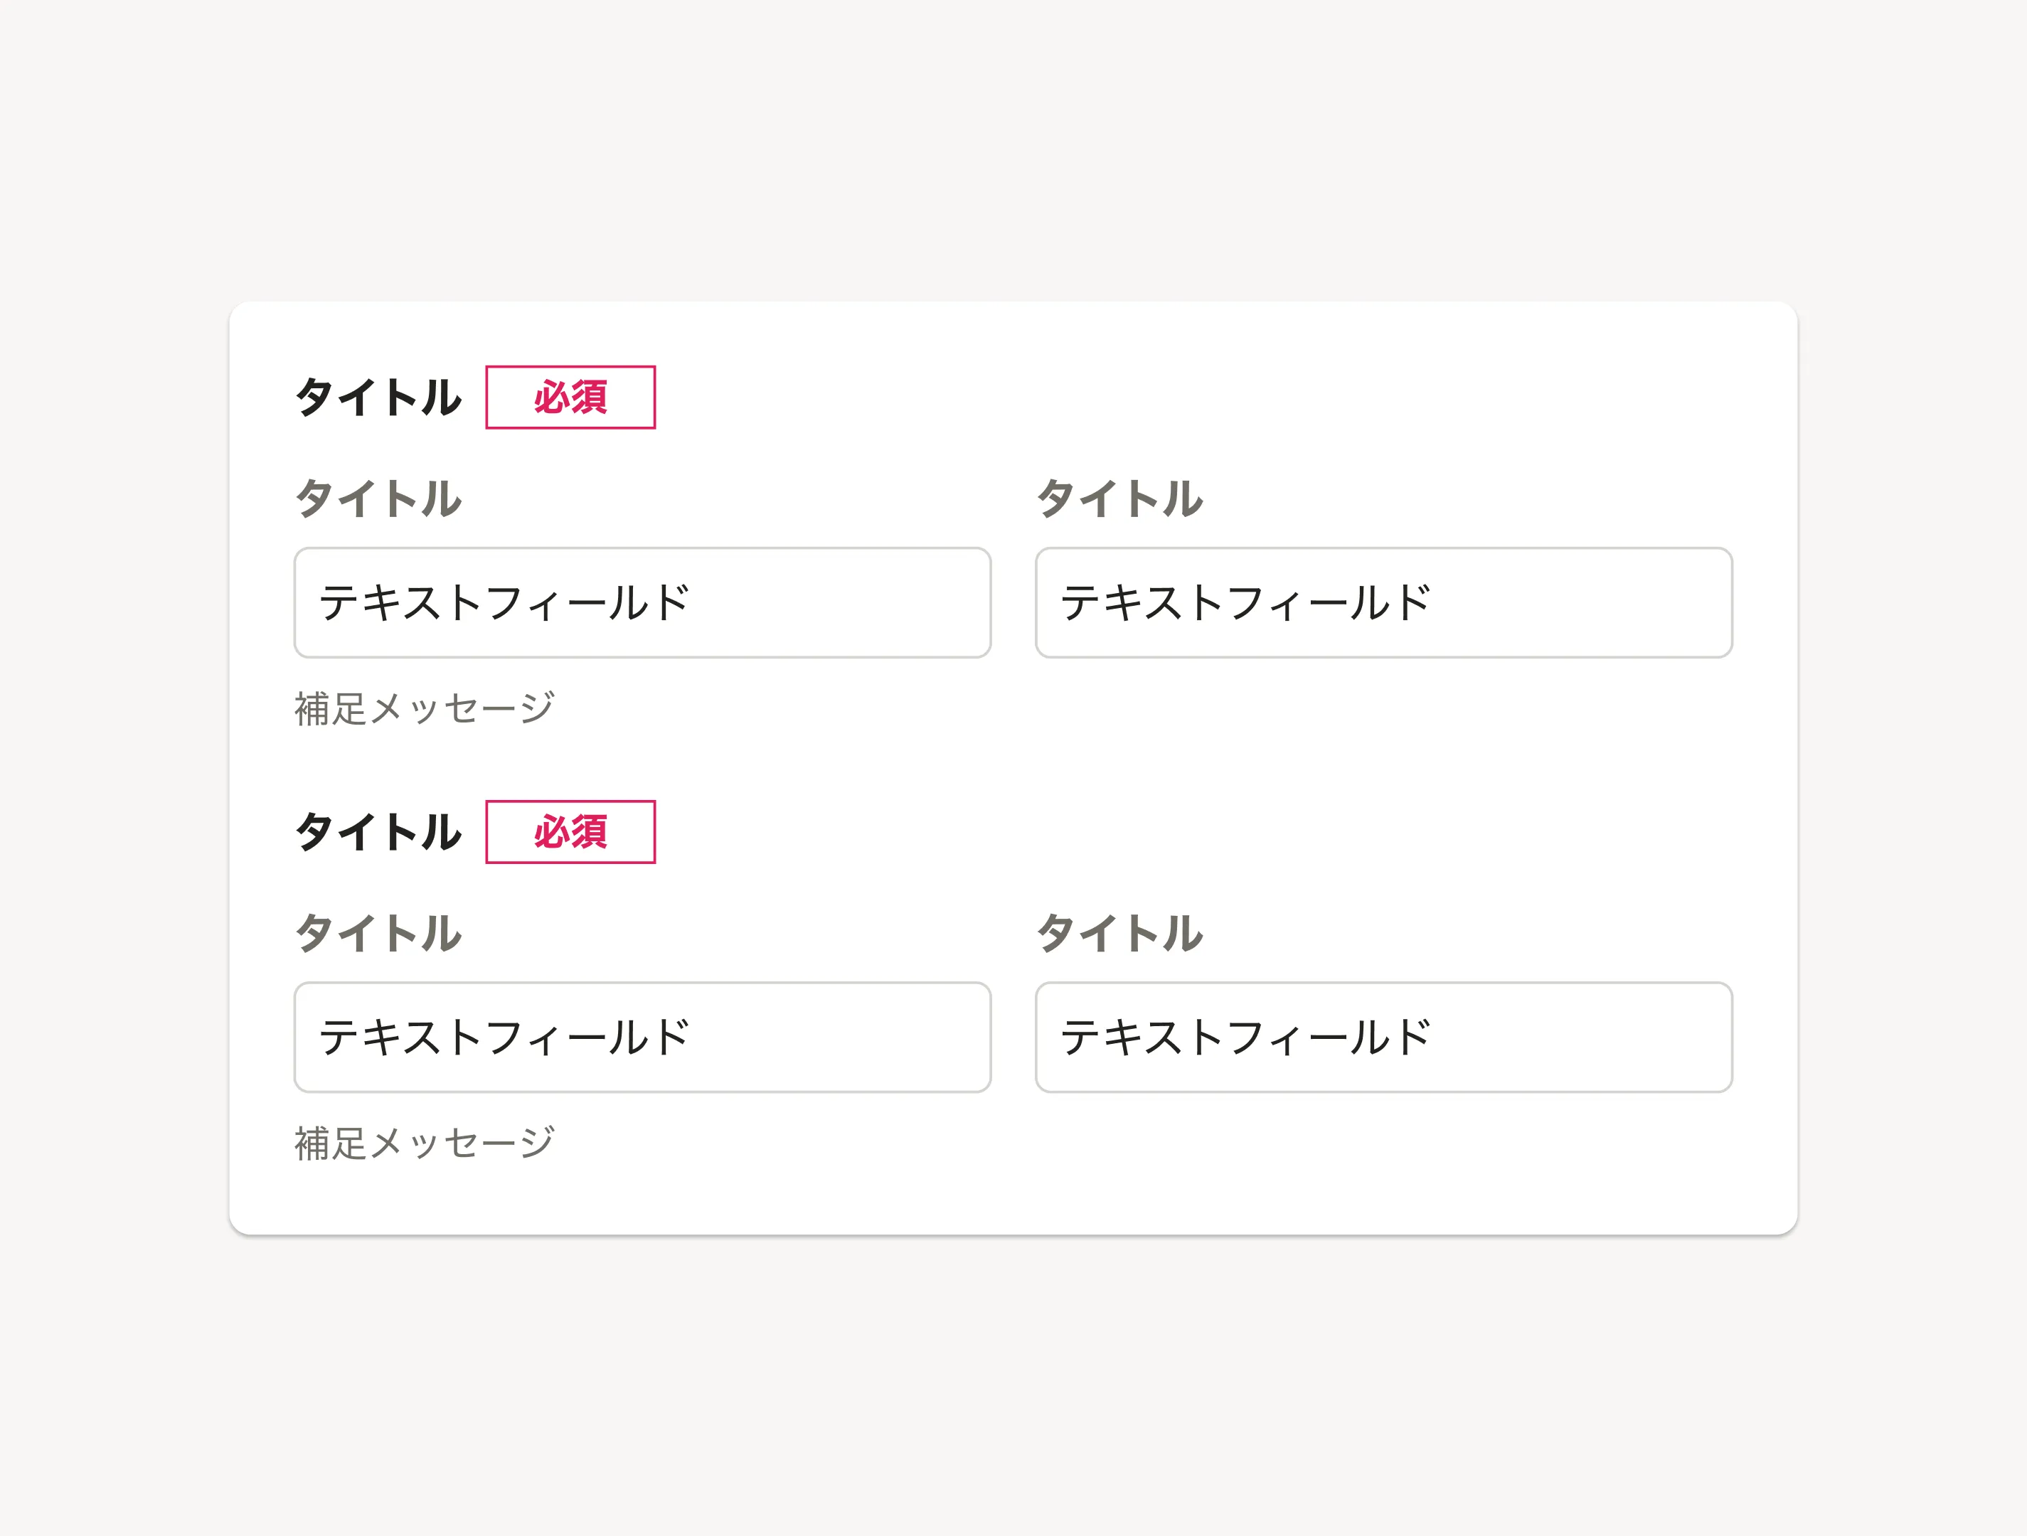Click the gray page background below the card
Image resolution: width=2027 pixels, height=1536 pixels.
pyautogui.click(x=1013, y=1384)
